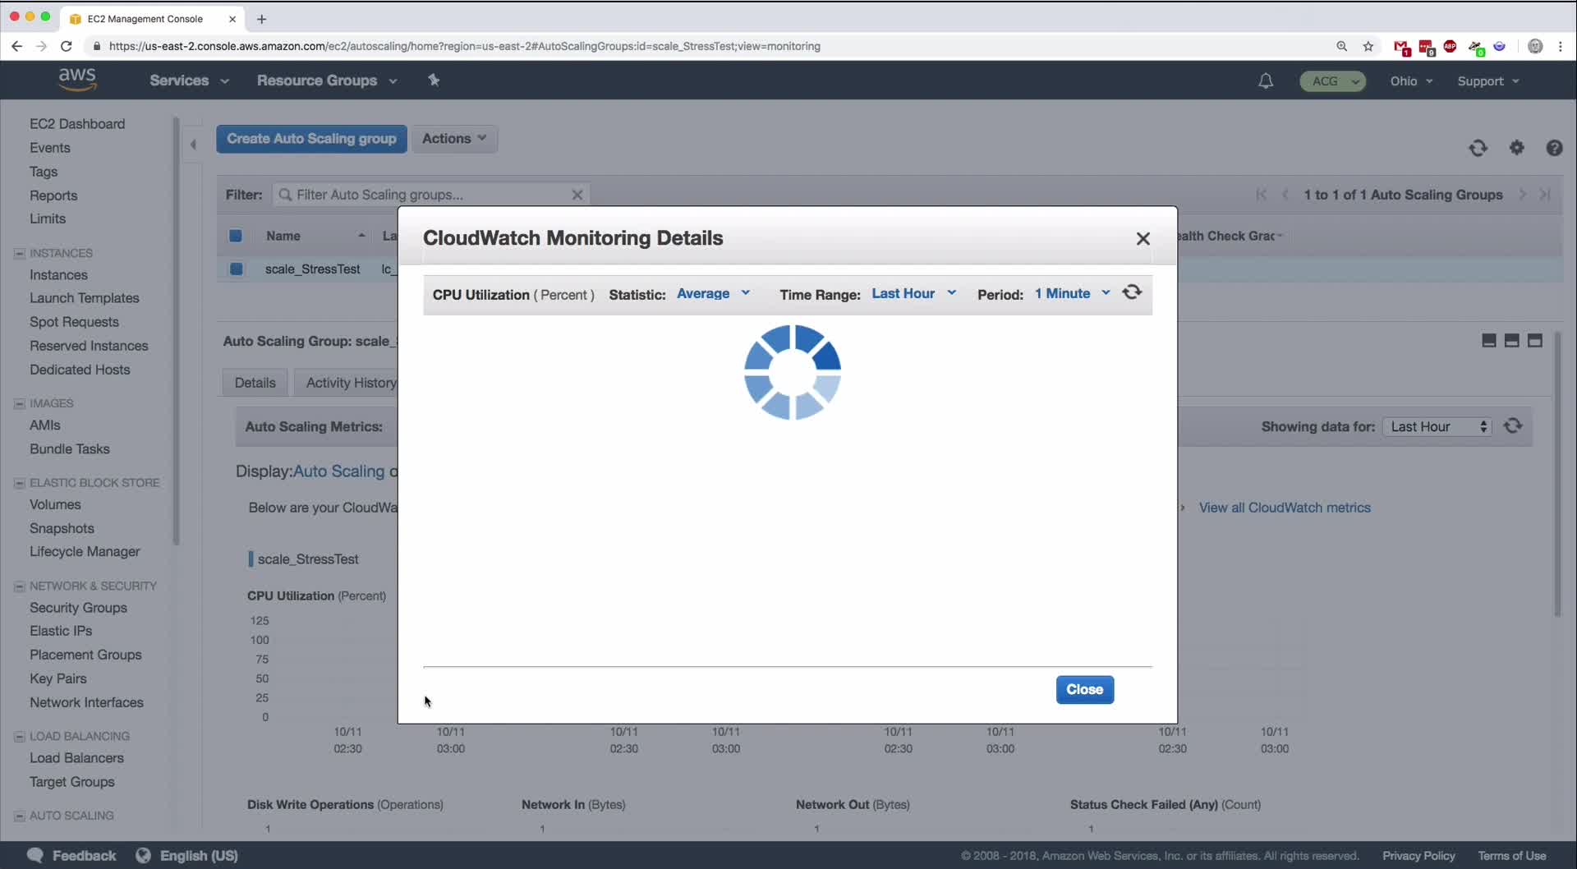Viewport: 1577px width, 869px height.
Task: Open EC2 Dashboard in sidebar
Action: (77, 124)
